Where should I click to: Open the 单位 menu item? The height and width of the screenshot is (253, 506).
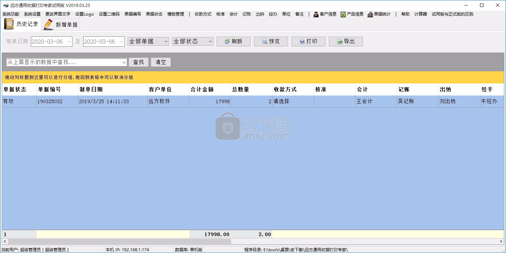pyautogui.click(x=286, y=14)
